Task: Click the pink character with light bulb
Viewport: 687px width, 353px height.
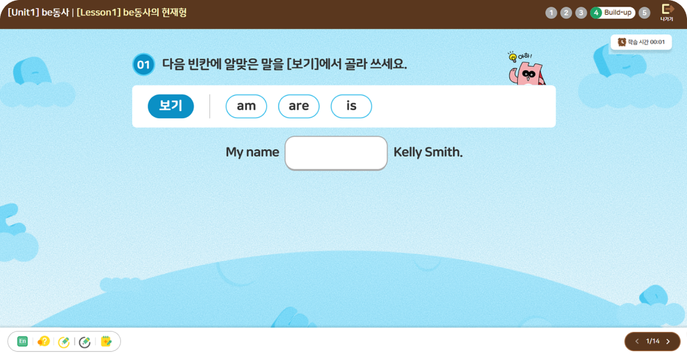Action: click(x=526, y=69)
